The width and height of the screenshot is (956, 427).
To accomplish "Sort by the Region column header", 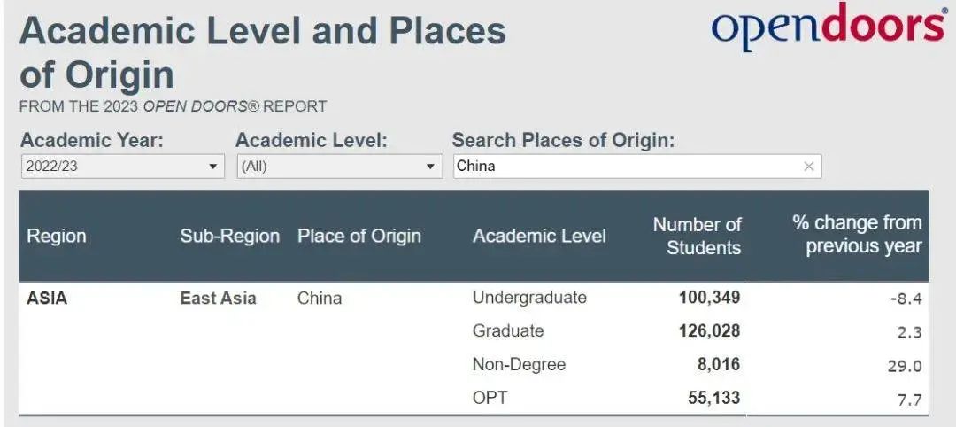I will 57,236.
